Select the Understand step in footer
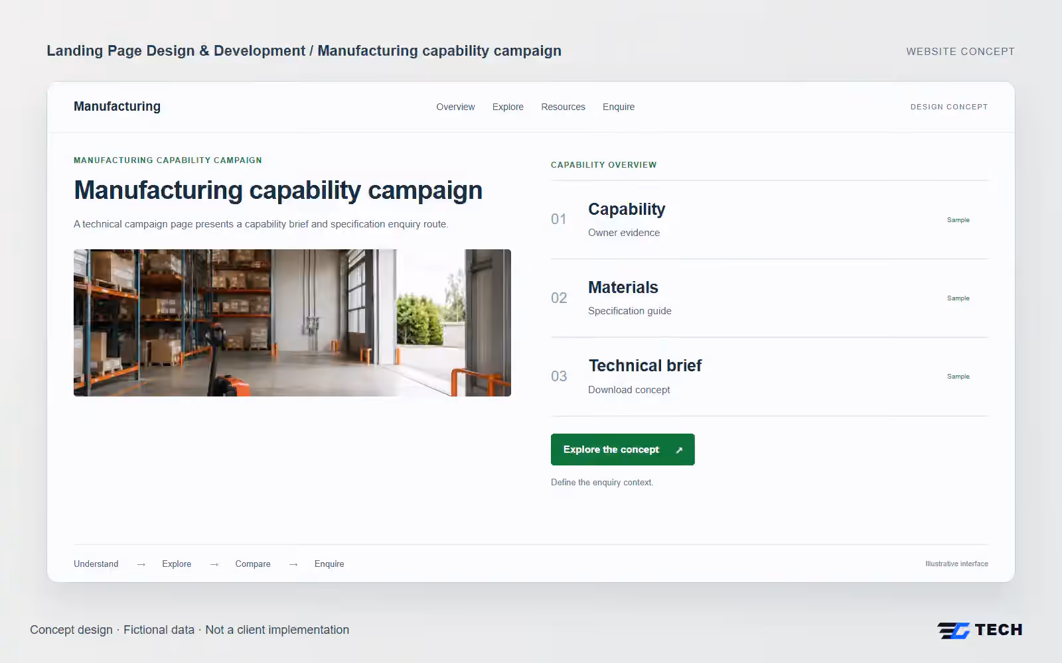This screenshot has height=663, width=1062. pos(96,564)
